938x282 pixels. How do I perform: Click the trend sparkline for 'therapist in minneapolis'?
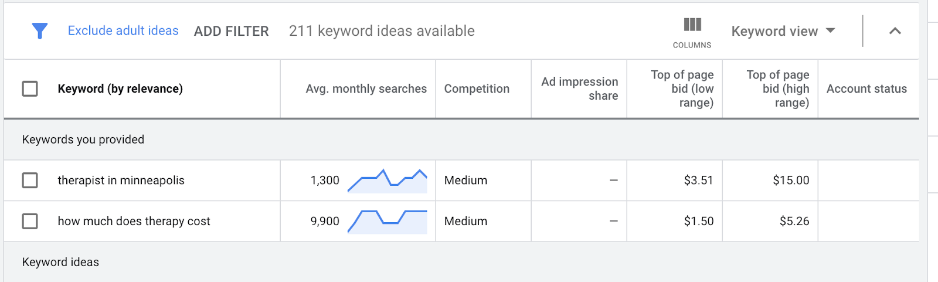tap(387, 181)
